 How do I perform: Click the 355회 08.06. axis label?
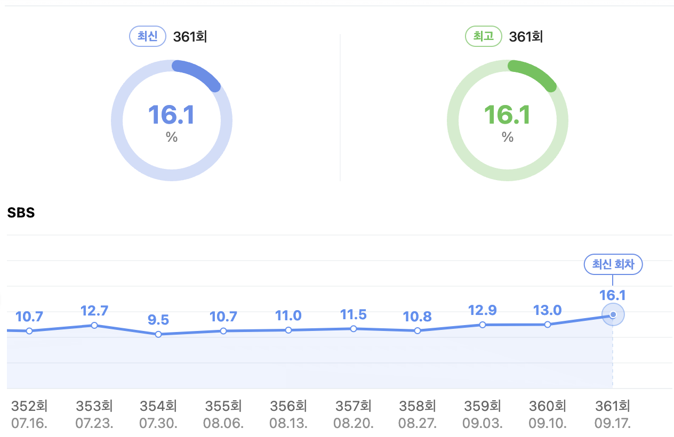pos(223,415)
